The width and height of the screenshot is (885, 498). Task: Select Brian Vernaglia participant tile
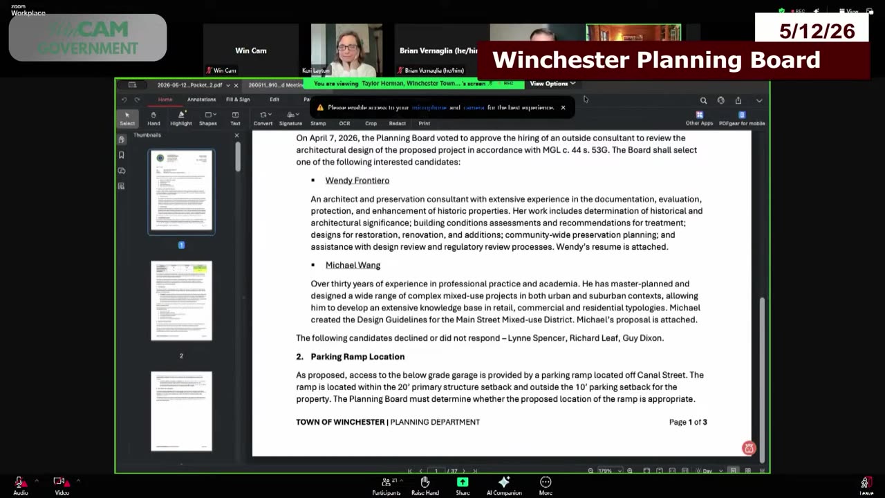click(x=438, y=50)
